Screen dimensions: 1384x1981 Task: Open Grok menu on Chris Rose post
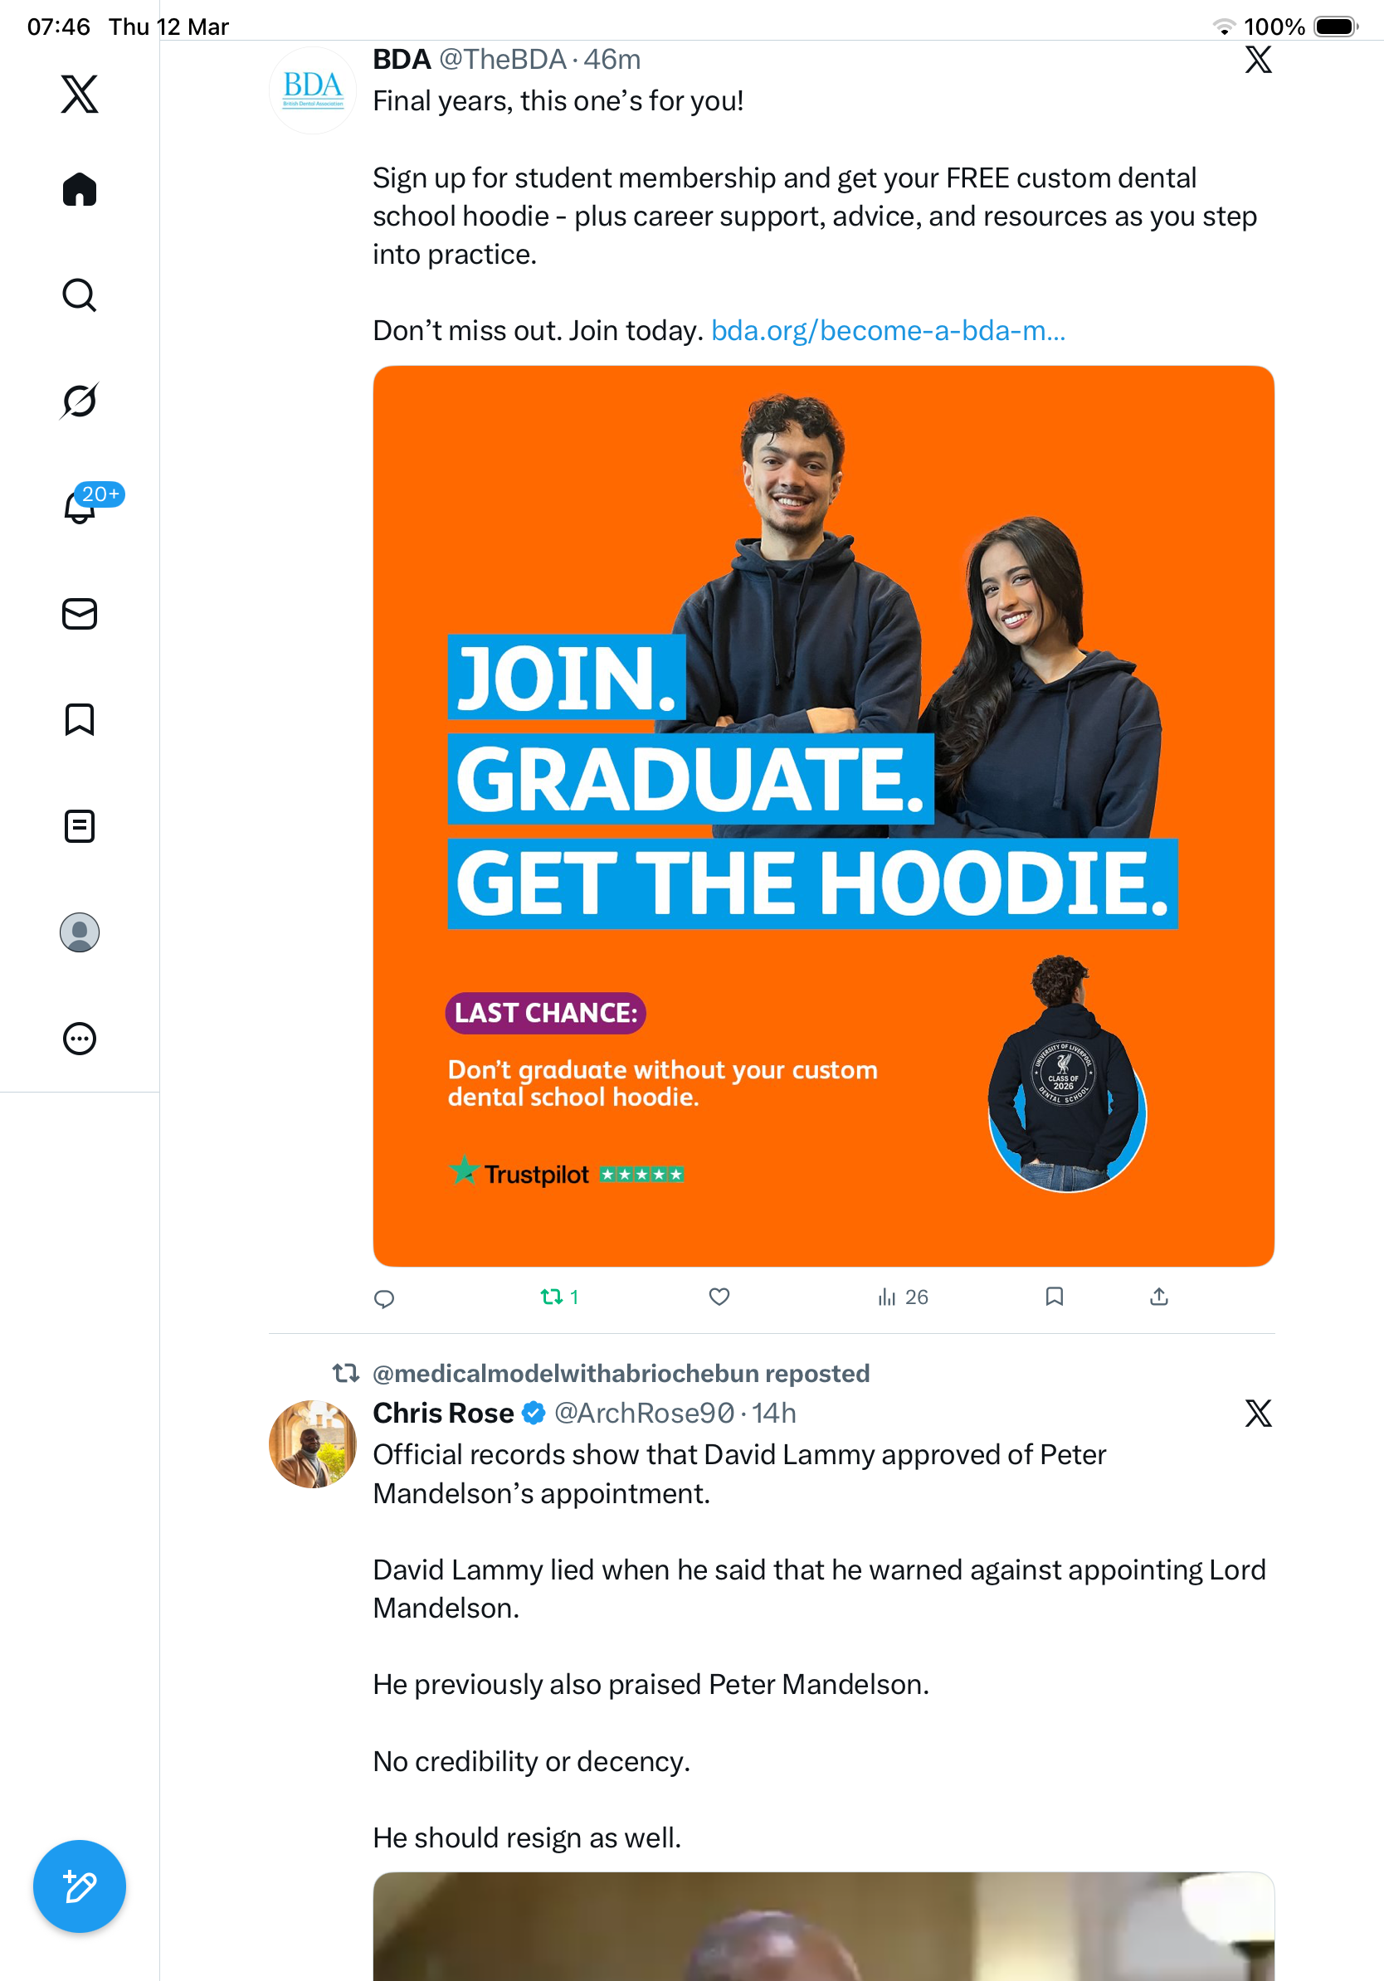[x=1258, y=1414]
